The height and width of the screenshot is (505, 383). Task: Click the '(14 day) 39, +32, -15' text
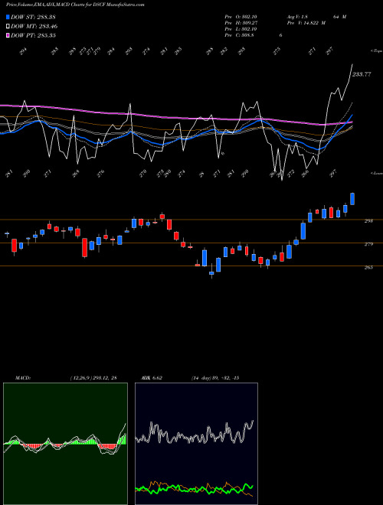[214, 378]
